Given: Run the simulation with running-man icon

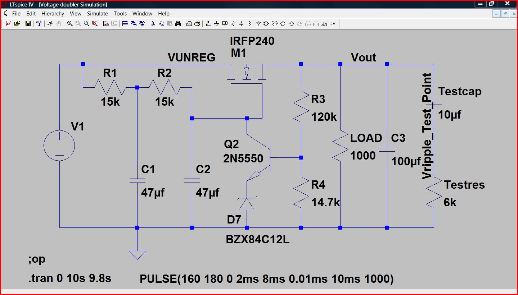Looking at the screenshot, I should [50, 24].
